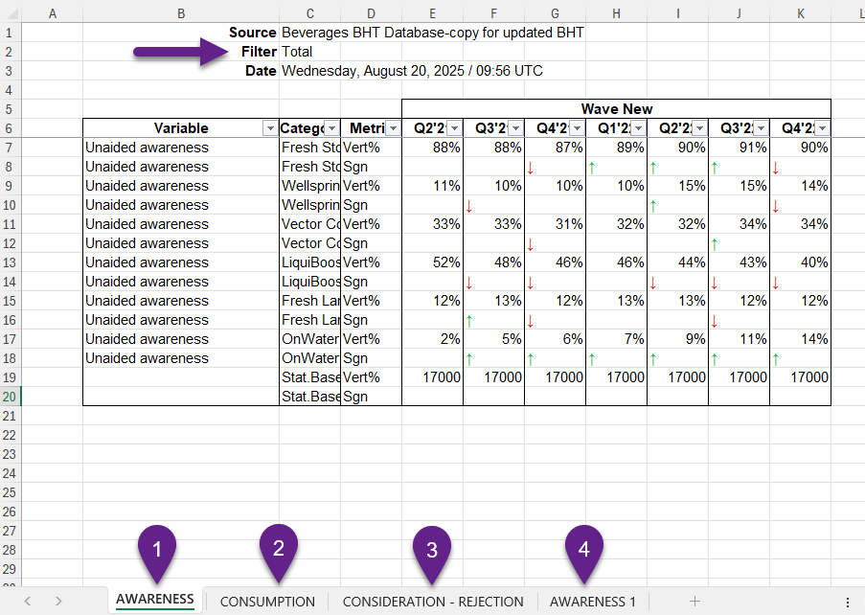Image resolution: width=865 pixels, height=615 pixels.
Task: Click the select-all corner of the grid
Action: tap(10, 11)
